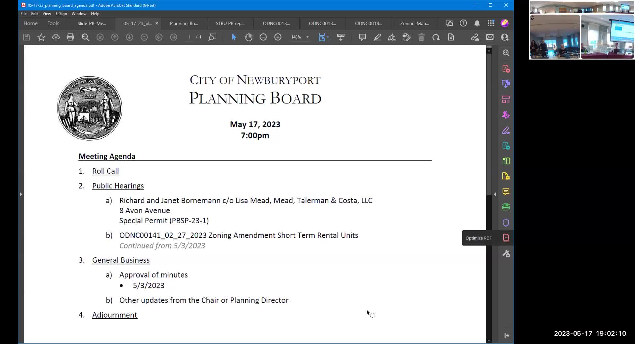
Task: Click the General Business heading
Action: tap(121, 260)
